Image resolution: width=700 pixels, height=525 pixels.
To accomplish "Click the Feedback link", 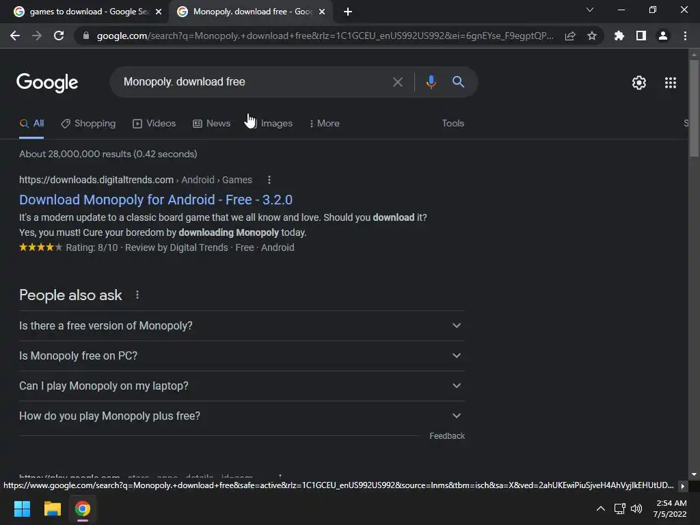I will coord(447,435).
